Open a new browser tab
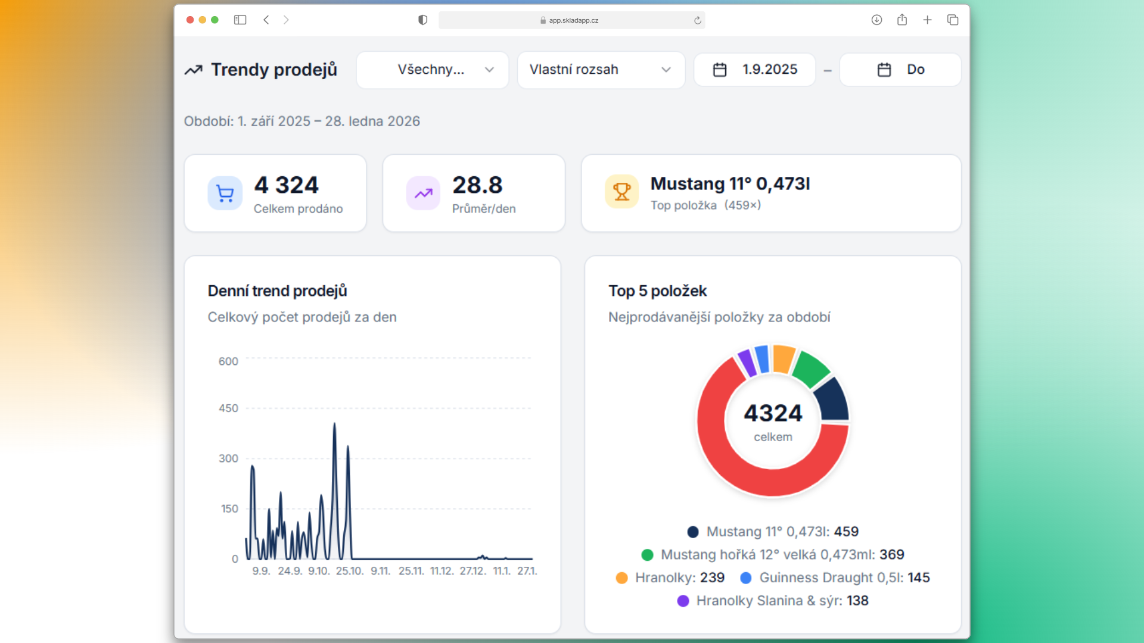This screenshot has height=643, width=1144. coord(927,20)
